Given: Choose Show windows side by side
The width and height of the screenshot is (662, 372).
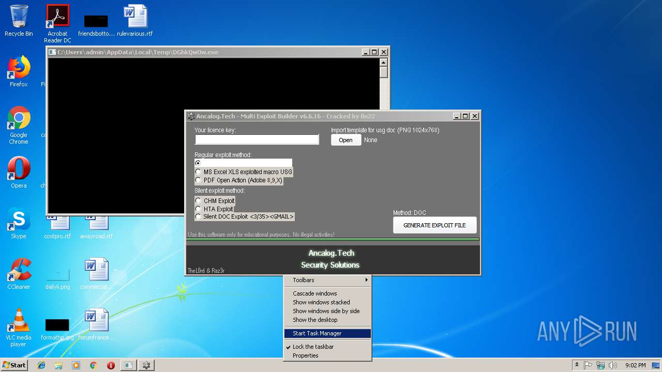Looking at the screenshot, I should click(328, 311).
